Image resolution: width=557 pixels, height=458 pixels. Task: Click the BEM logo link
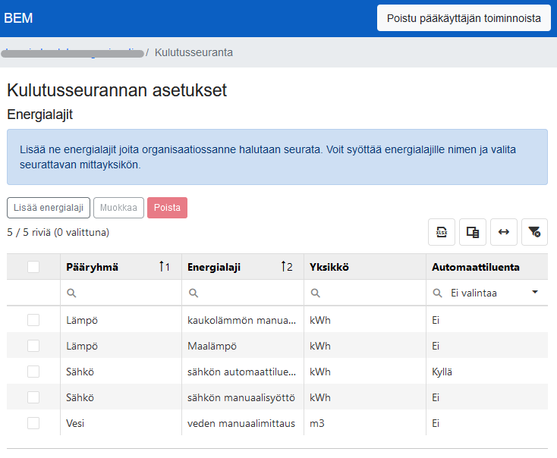coord(18,18)
